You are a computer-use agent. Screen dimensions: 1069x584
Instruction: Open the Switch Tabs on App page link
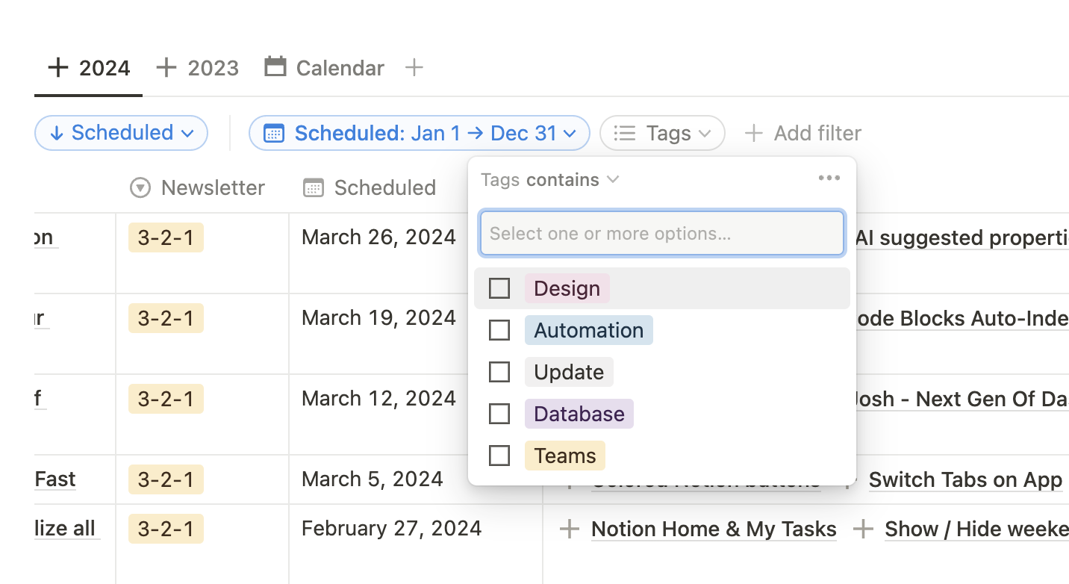point(965,479)
